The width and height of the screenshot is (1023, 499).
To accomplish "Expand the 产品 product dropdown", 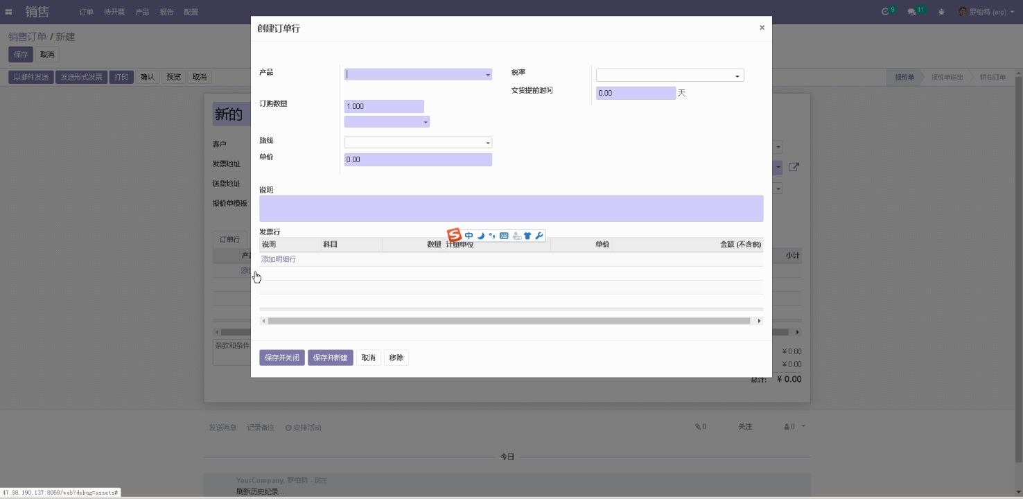I will point(488,75).
